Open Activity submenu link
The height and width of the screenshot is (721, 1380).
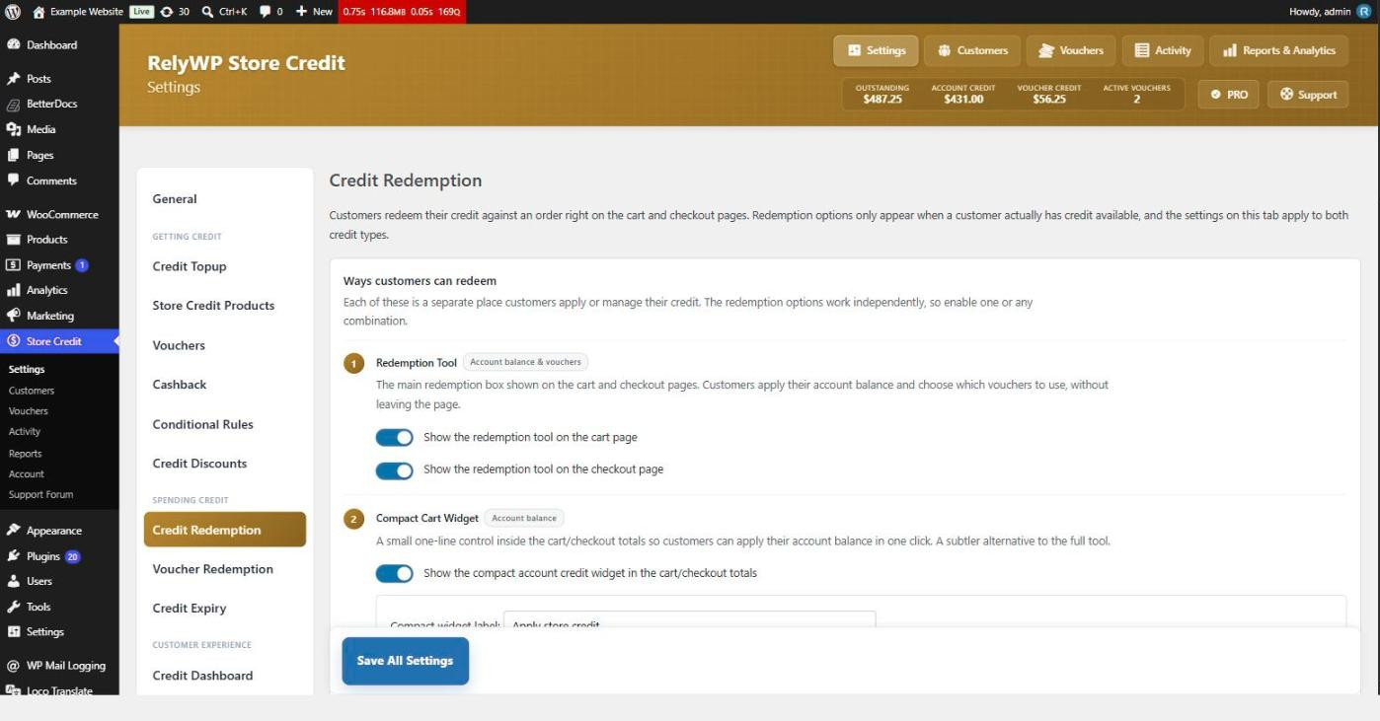pyautogui.click(x=25, y=432)
